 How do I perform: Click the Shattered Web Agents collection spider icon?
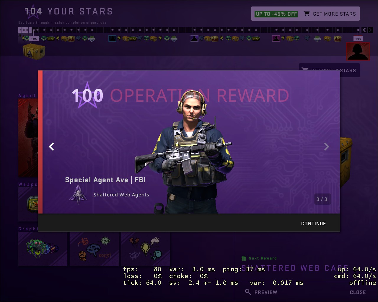(x=78, y=194)
